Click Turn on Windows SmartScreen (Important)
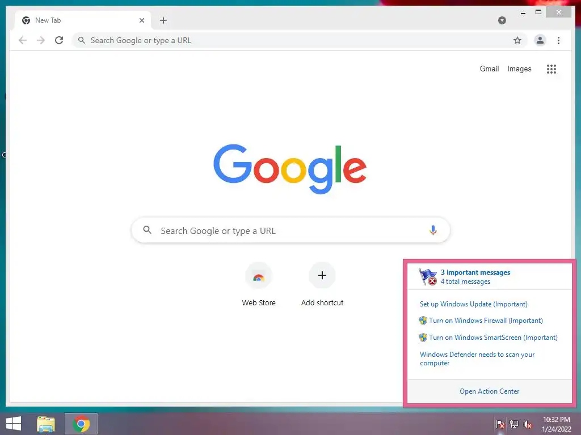The width and height of the screenshot is (581, 435). [493, 338]
